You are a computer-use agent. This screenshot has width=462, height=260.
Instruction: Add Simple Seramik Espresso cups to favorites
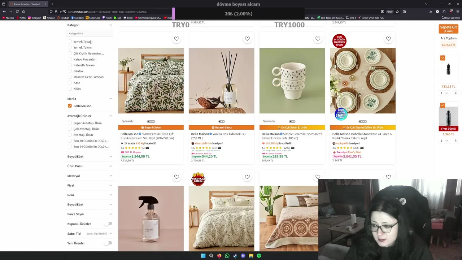point(318,39)
